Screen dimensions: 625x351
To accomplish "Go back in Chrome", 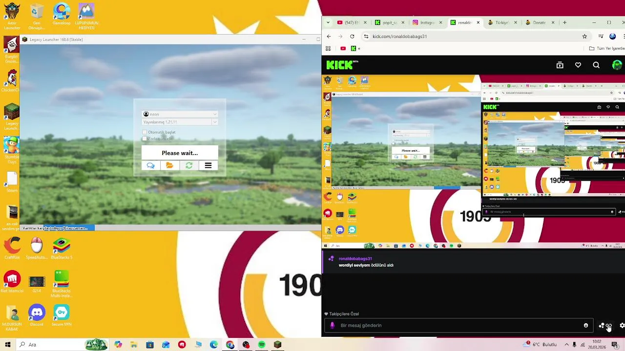I will click(x=329, y=37).
